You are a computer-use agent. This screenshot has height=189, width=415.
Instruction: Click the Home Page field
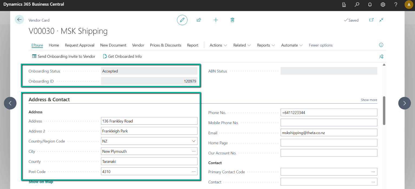pos(329,143)
